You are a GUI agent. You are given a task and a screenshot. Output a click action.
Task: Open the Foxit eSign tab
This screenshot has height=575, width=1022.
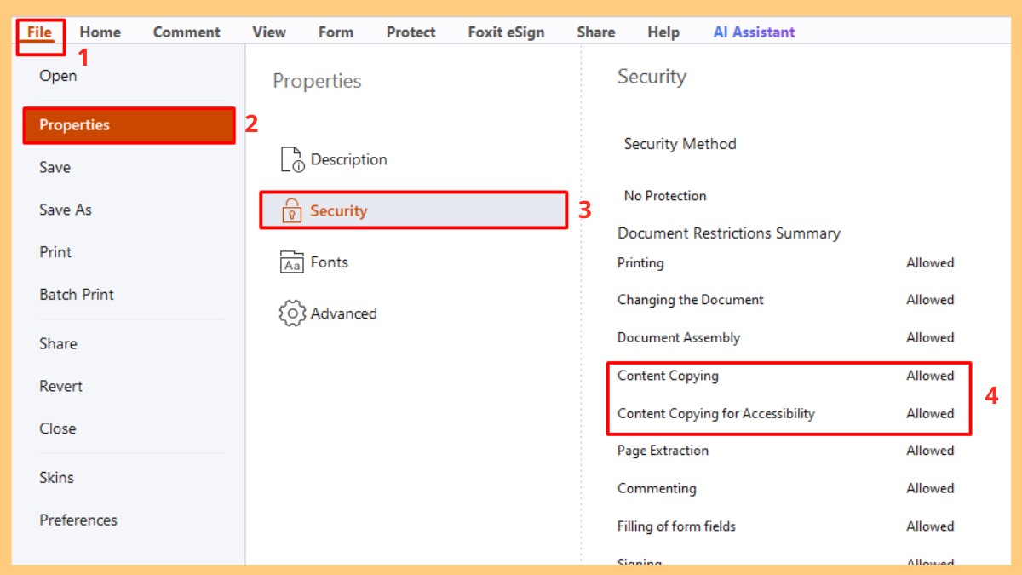tap(506, 32)
